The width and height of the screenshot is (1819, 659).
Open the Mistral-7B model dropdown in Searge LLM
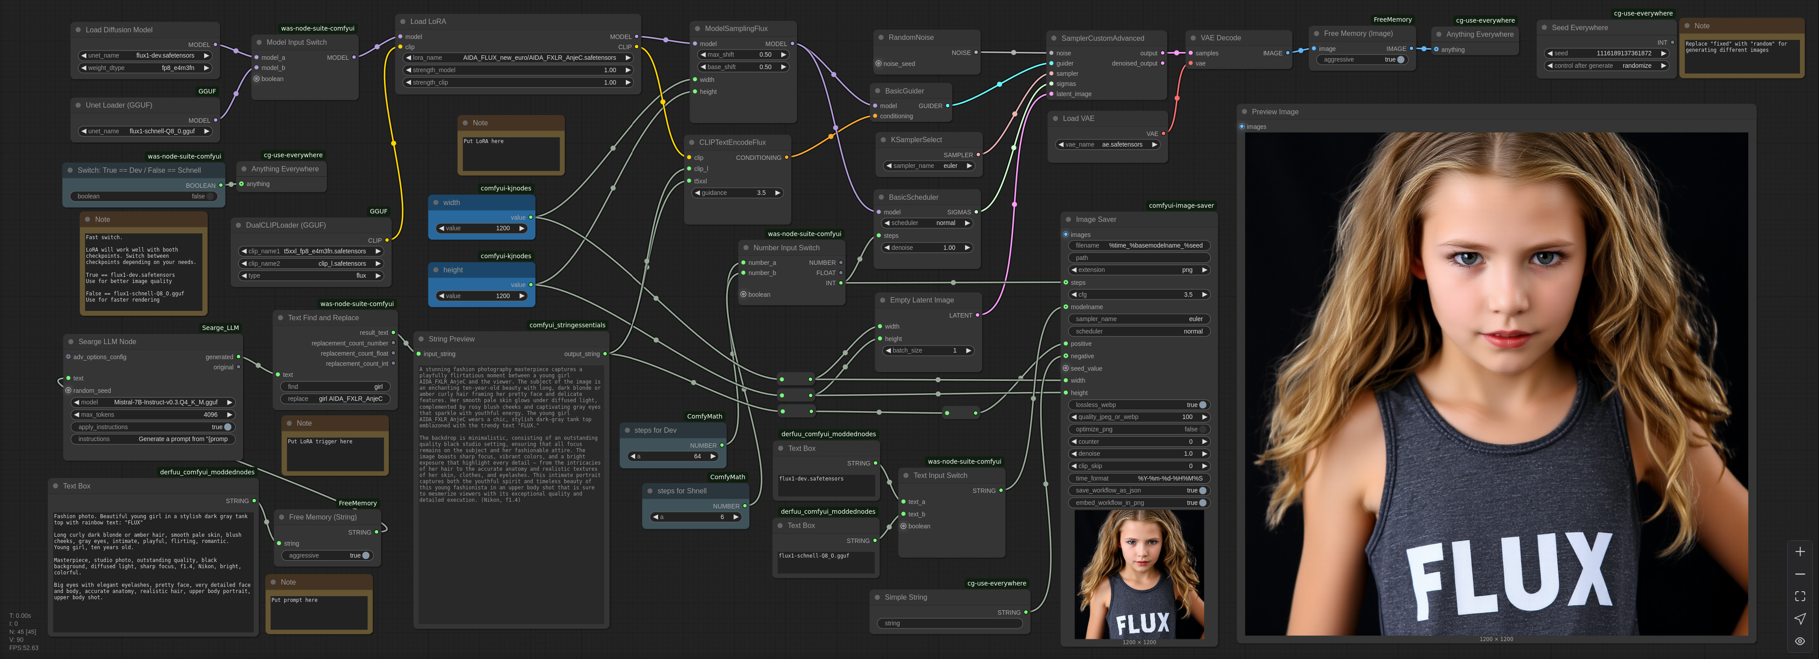(x=152, y=403)
